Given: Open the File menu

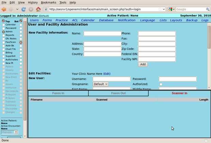Looking at the screenshot, I should click(x=4, y=2).
